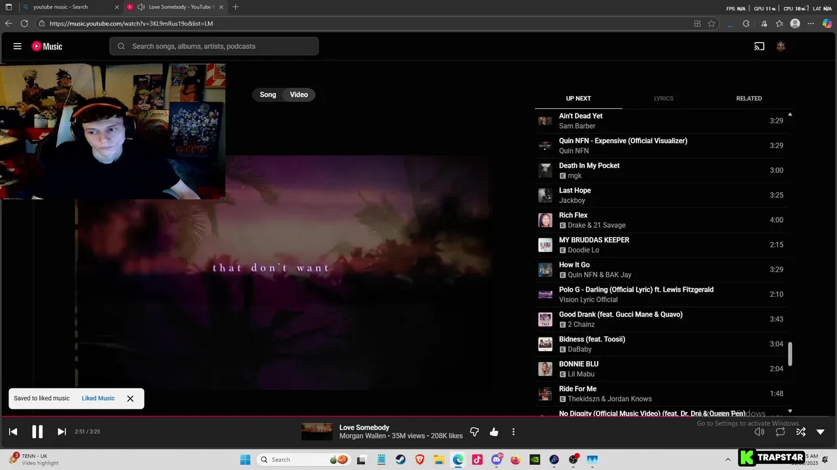Click the Love Somebody thumbnail in player bar
837x470 pixels.
coord(317,431)
